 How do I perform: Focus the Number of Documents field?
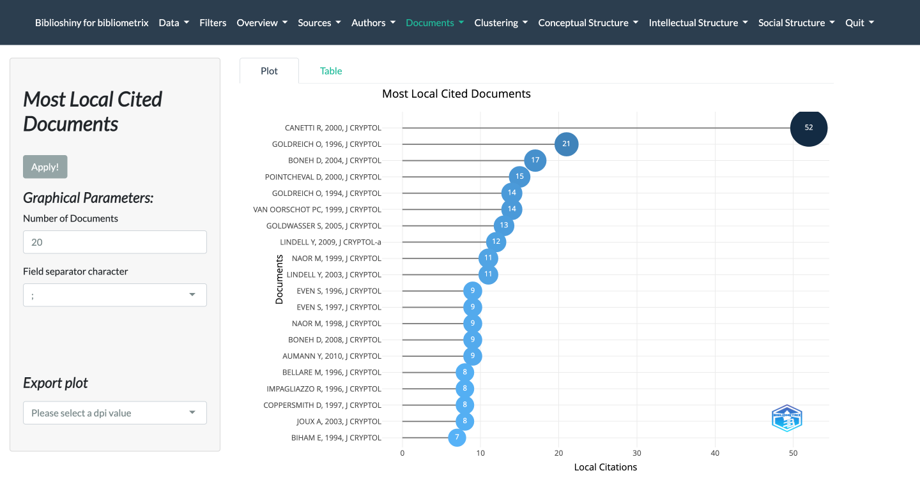coord(115,242)
